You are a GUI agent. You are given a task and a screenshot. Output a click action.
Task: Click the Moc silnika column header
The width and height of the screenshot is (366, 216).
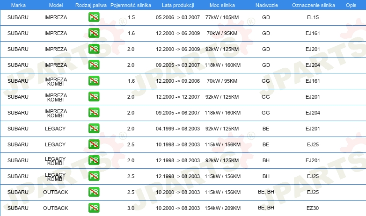222,5
